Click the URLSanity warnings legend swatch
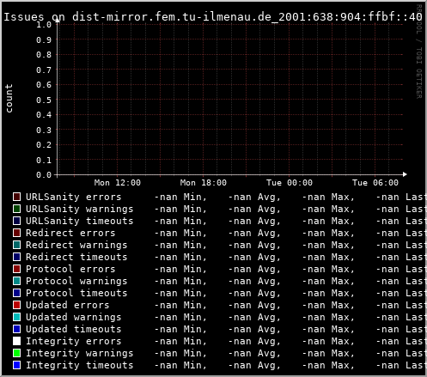Image resolution: width=427 pixels, height=377 pixels. [17, 209]
